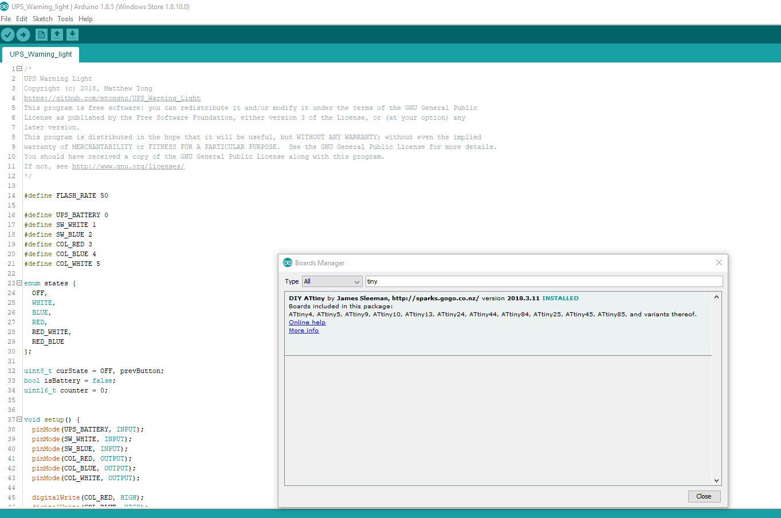
Task: Save sketch with the Save icon
Action: (x=72, y=35)
